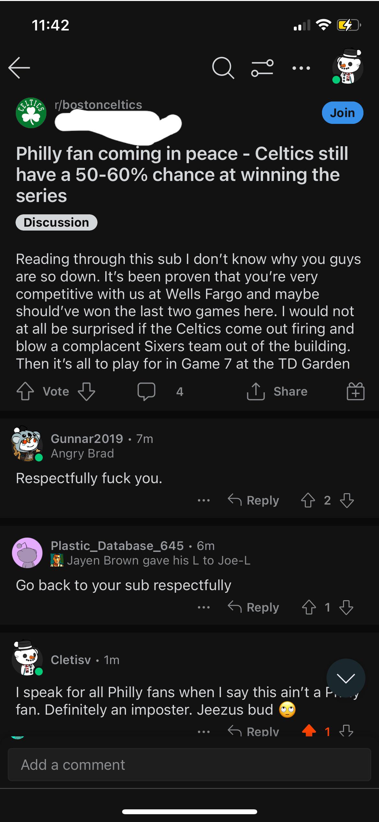379x822 pixels.
Task: Downvote the Philly fan post
Action: [x=86, y=391]
